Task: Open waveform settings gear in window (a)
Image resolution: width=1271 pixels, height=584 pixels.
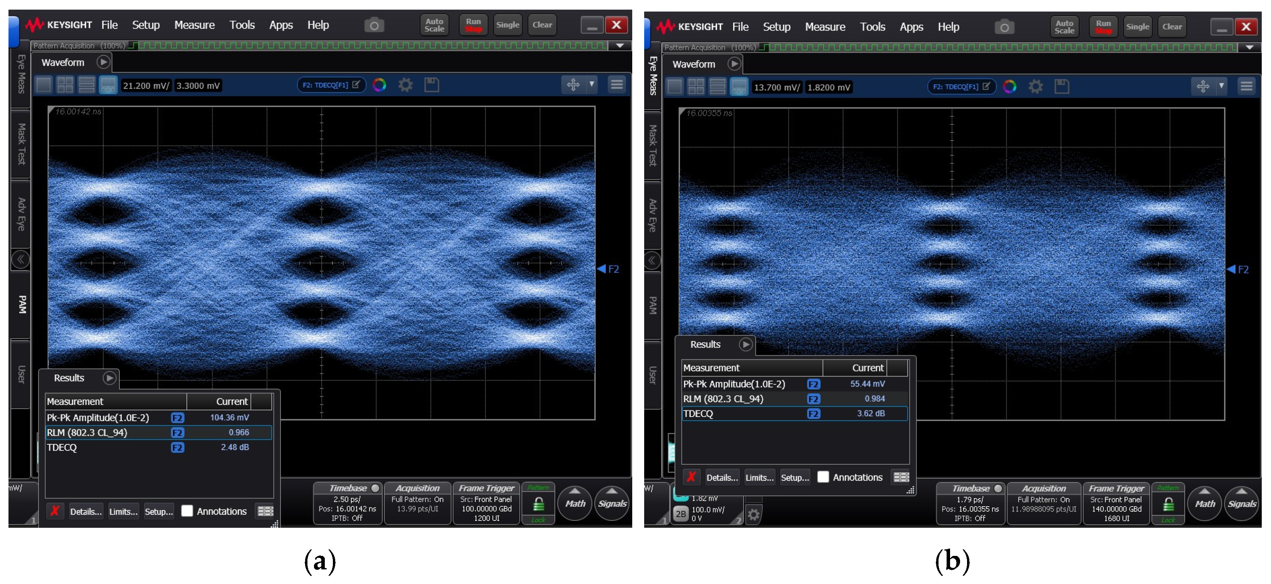Action: coord(406,85)
